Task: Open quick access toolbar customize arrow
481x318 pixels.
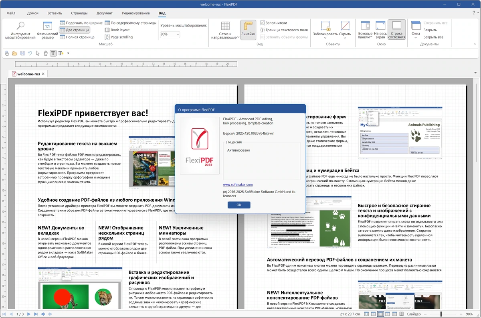Action: (x=68, y=53)
